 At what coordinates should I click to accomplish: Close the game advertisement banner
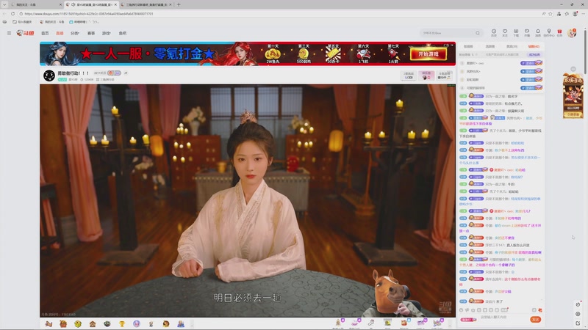pyautogui.click(x=452, y=45)
